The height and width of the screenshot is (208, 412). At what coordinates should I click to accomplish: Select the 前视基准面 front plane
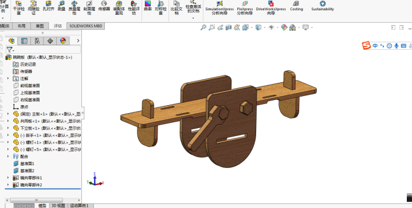[x=26, y=85]
